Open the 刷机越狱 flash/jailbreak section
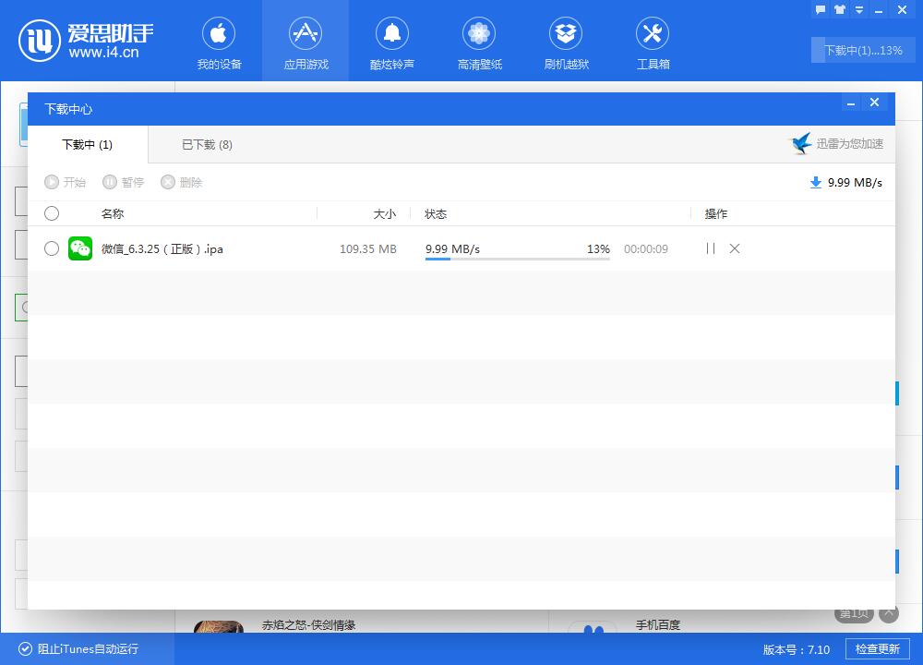 (x=566, y=41)
